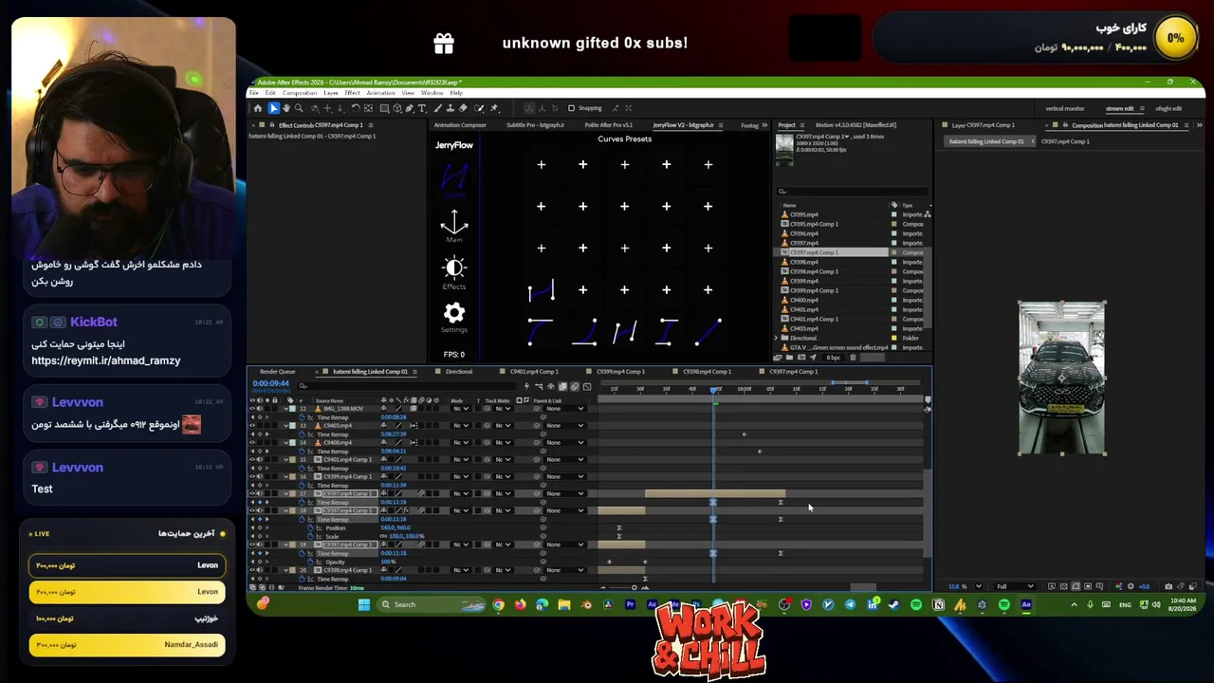Image resolution: width=1214 pixels, height=683 pixels.
Task: Hide layer 14 C9400.mp4 with eye switch
Action: (x=253, y=443)
